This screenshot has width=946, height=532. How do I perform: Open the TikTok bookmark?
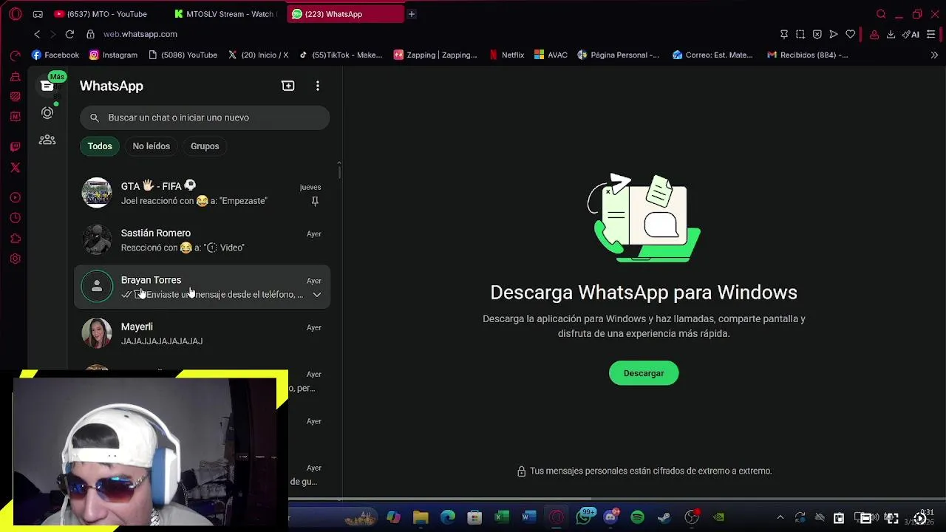(x=341, y=55)
